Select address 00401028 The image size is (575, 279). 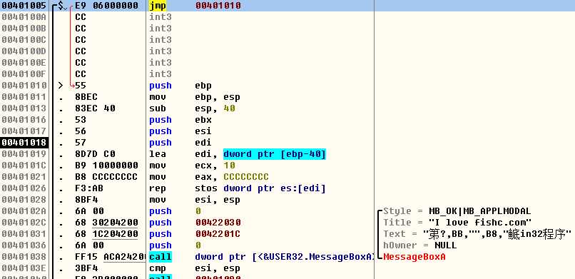click(24, 200)
